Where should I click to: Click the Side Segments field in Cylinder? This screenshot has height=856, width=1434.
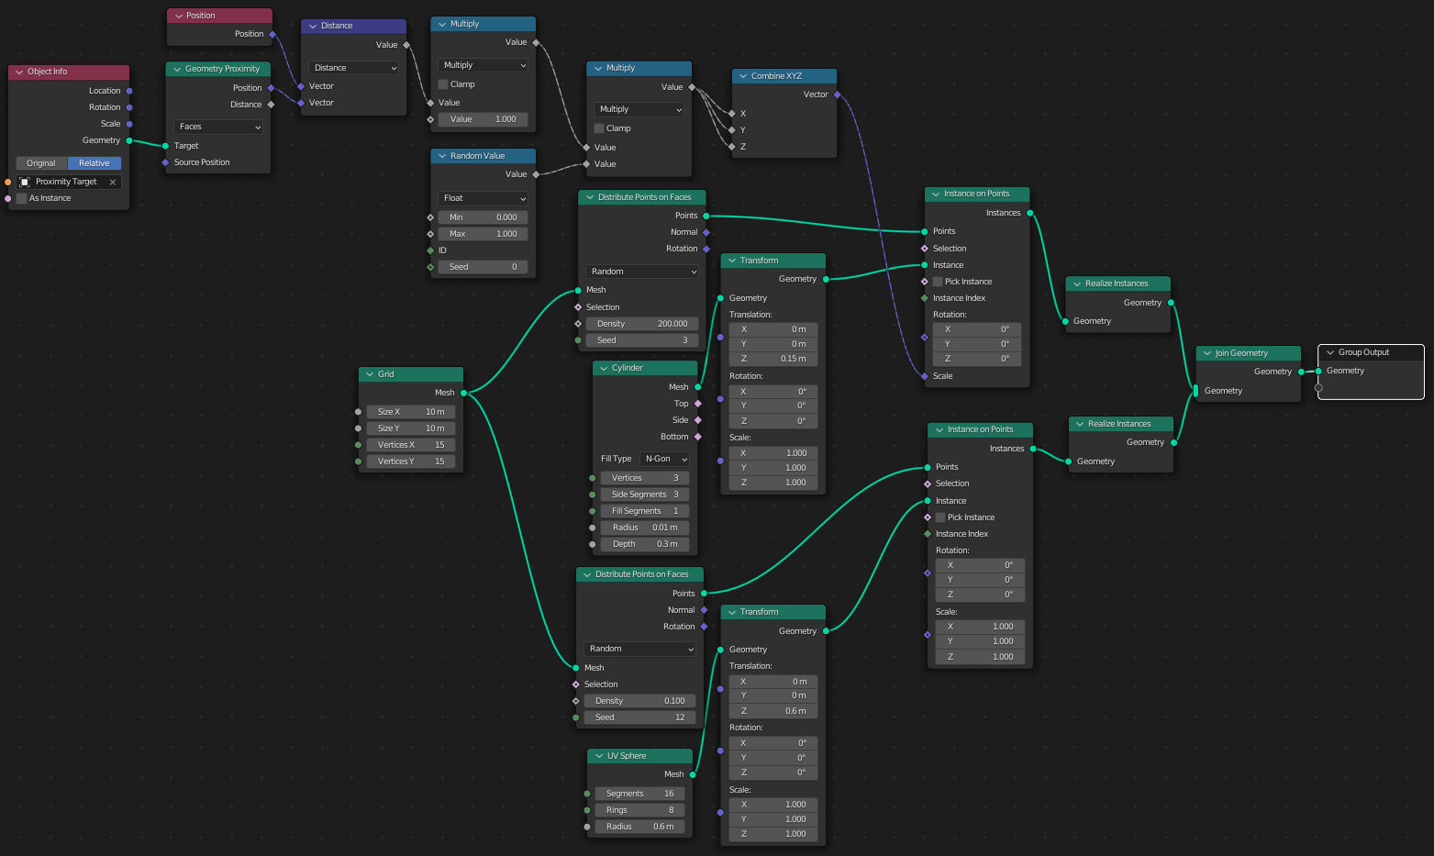coord(645,495)
